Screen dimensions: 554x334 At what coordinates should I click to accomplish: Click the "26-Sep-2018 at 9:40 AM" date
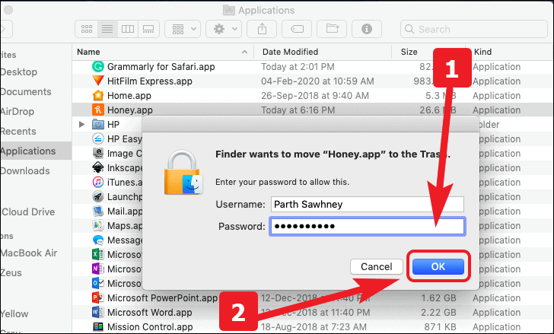[x=315, y=96]
